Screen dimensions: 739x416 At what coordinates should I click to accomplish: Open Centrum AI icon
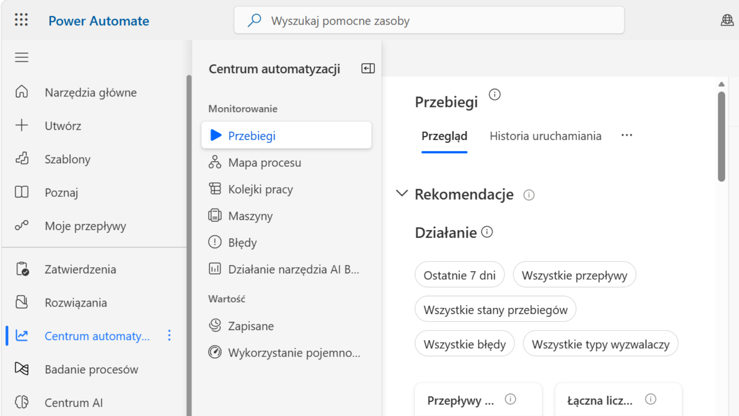22,402
